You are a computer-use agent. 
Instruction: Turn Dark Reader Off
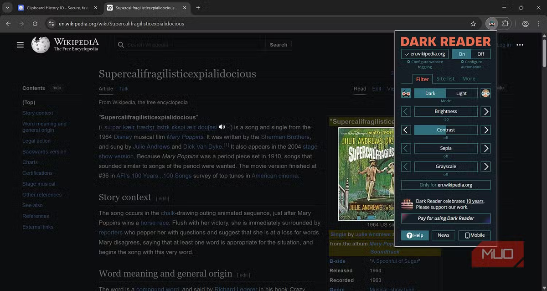tap(481, 54)
